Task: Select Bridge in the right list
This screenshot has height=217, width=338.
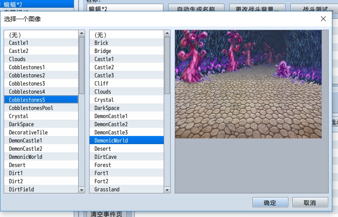Action: (x=127, y=51)
